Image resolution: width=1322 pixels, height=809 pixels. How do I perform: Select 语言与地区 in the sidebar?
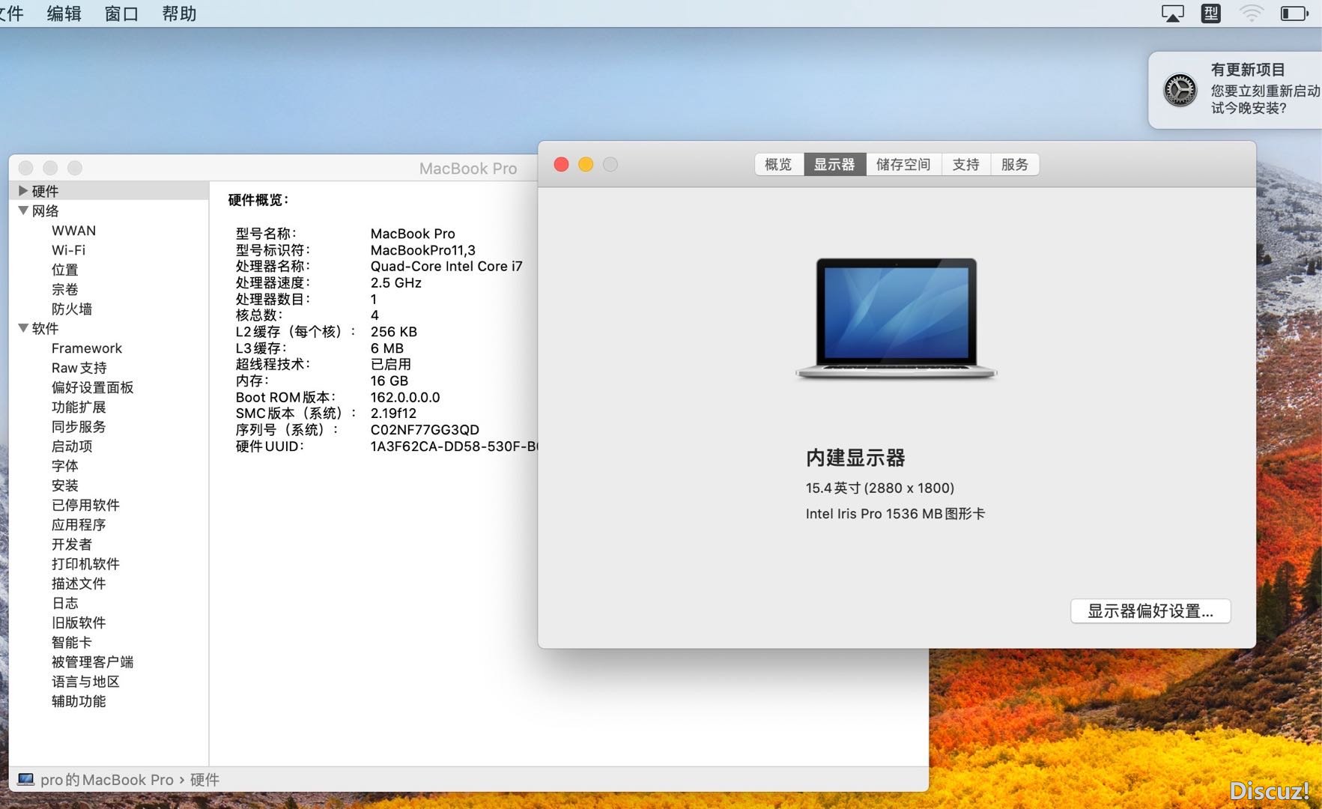tap(85, 682)
